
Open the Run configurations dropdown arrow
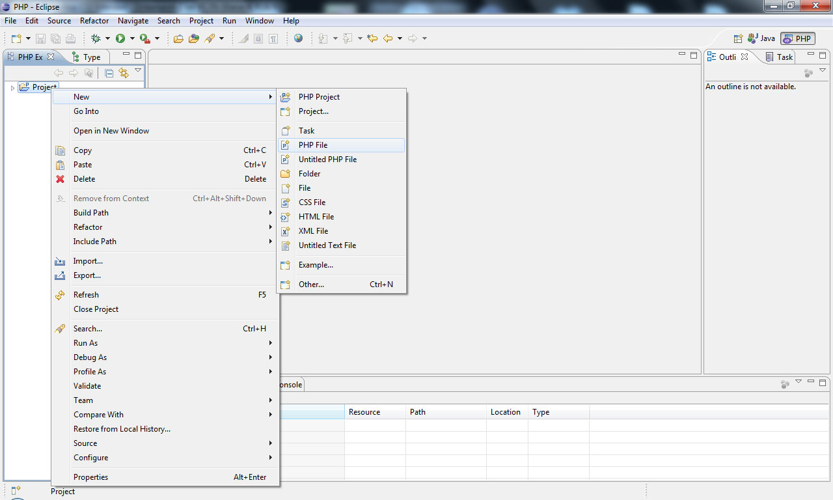[132, 38]
